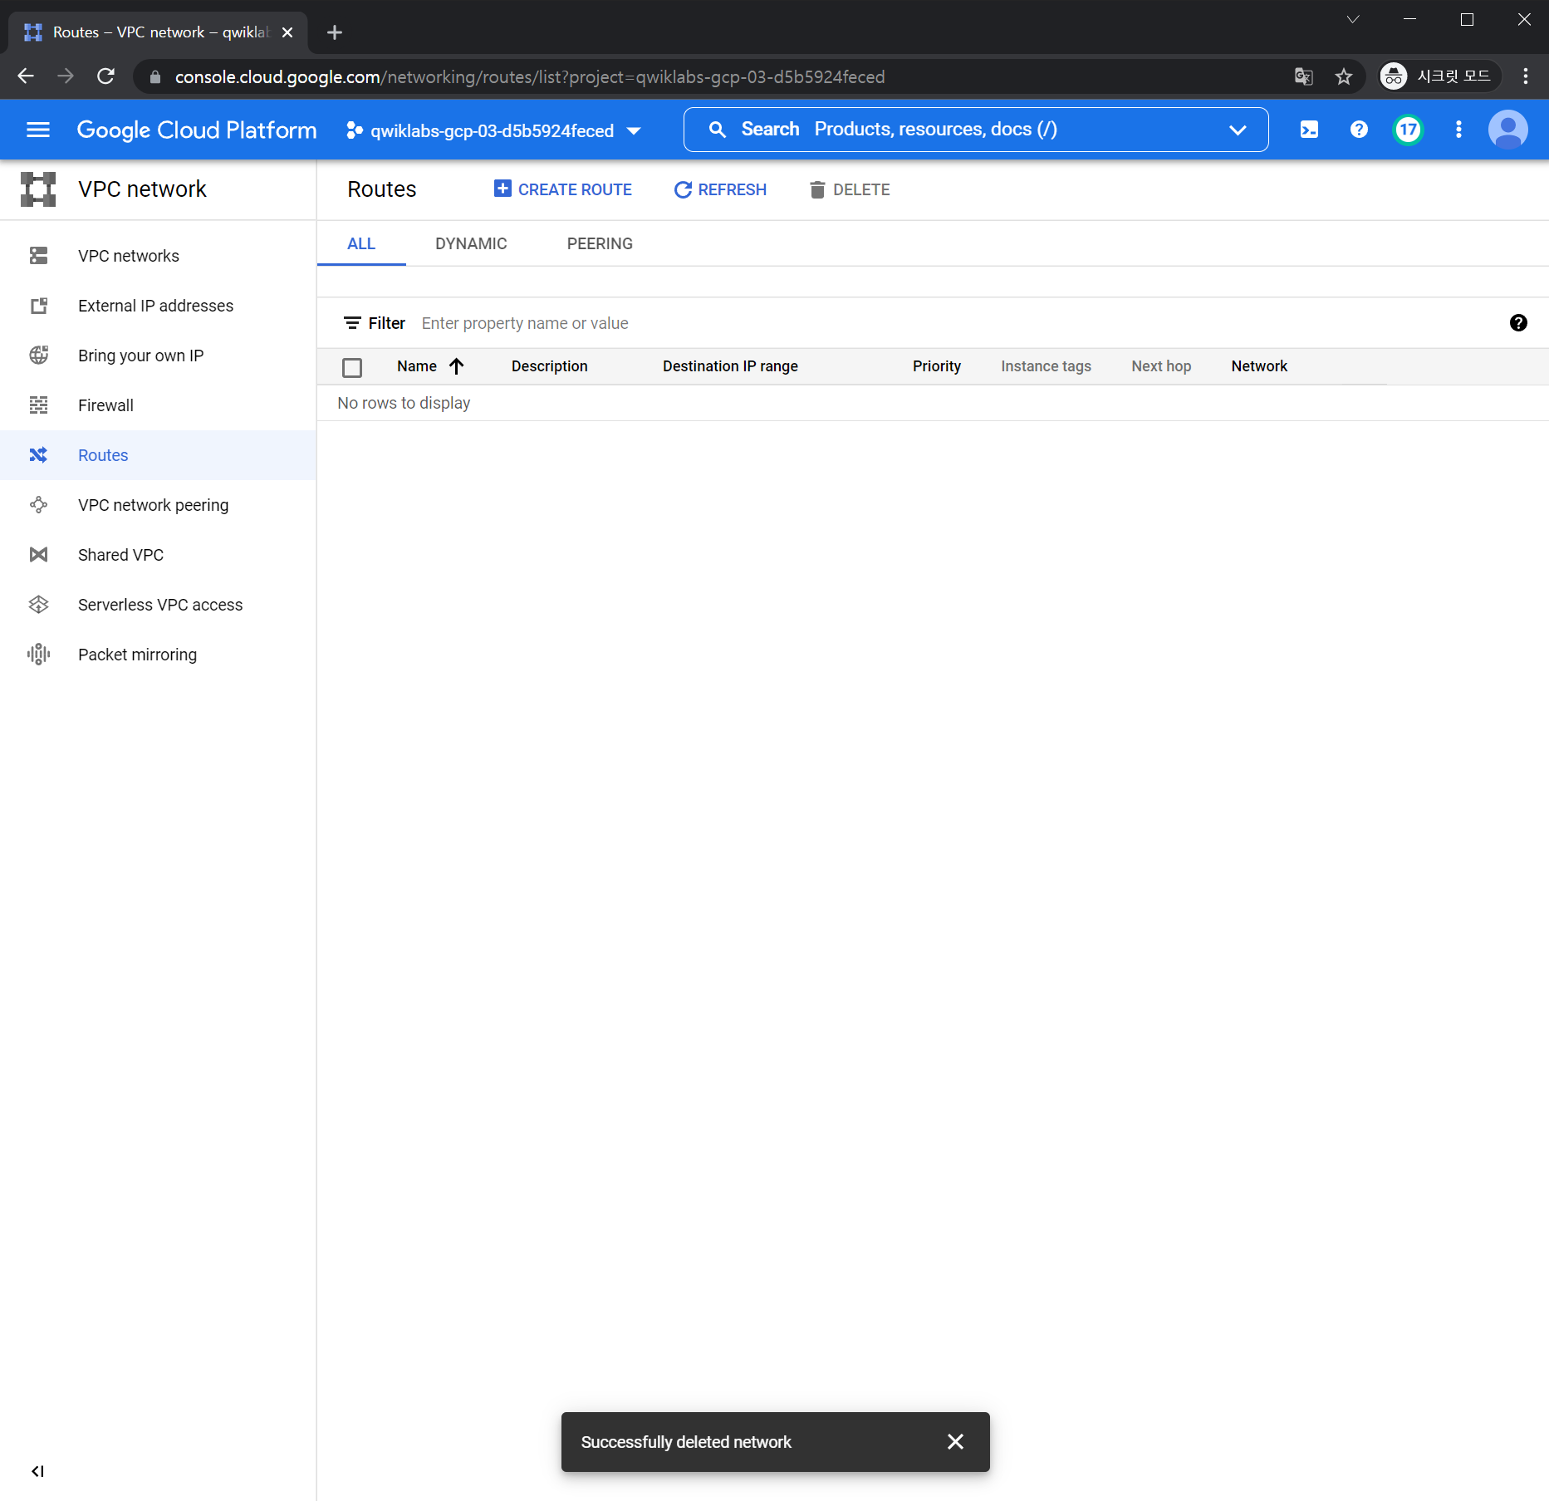Open the Chrome three-dot menu
This screenshot has height=1501, width=1549.
1525,76
